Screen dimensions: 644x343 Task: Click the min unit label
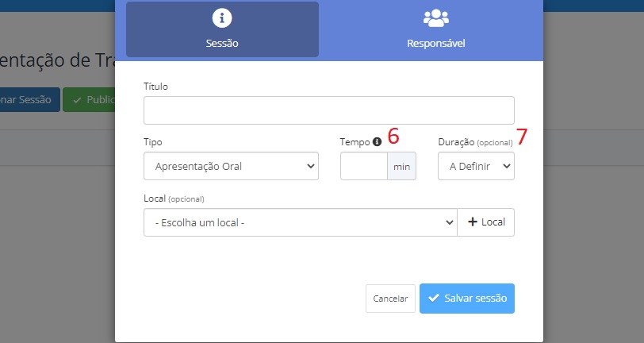[x=401, y=166]
